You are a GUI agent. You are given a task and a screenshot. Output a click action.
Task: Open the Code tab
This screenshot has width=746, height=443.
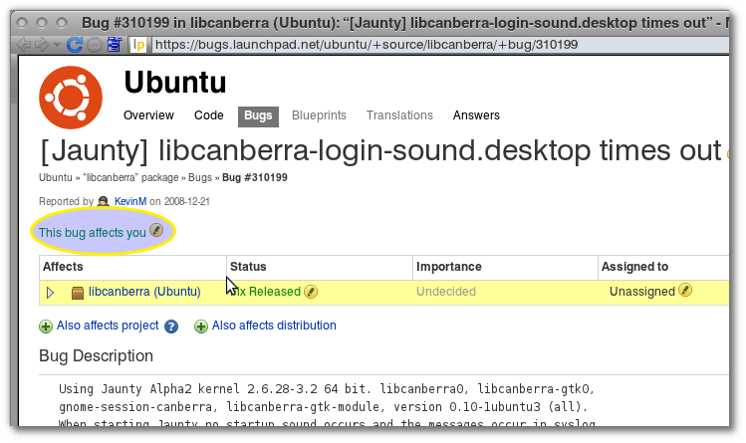[x=209, y=115]
